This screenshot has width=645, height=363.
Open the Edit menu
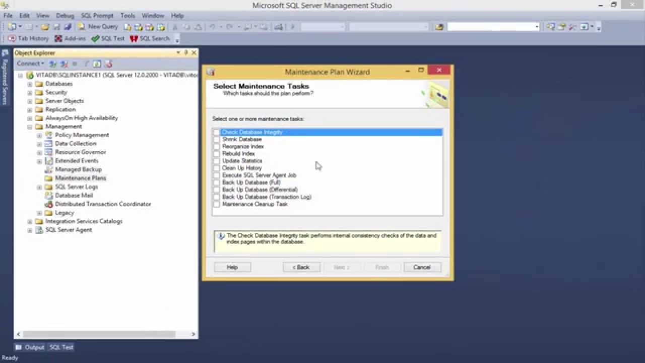[x=24, y=16]
